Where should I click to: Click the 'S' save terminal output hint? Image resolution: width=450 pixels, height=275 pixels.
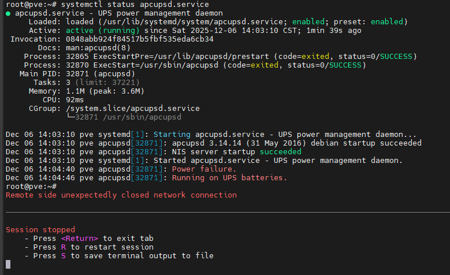pyautogui.click(x=64, y=255)
